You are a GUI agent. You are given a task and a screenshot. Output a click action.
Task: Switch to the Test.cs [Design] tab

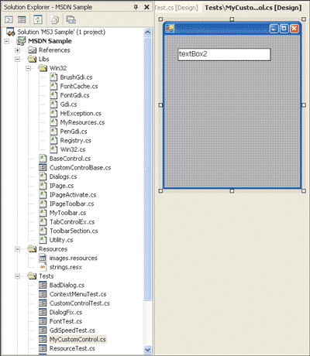coord(177,8)
